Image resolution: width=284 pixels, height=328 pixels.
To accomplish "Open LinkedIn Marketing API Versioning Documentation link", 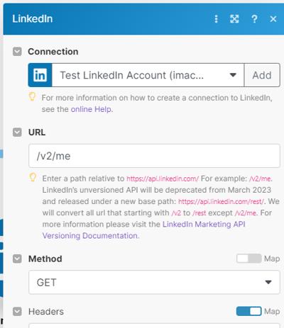I will [x=144, y=230].
